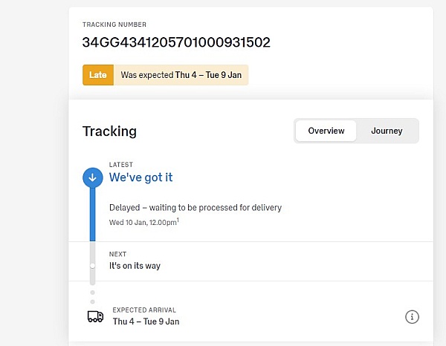The width and height of the screenshot is (446, 346).
Task: Click the "We've got it" status heading
Action: (x=141, y=177)
